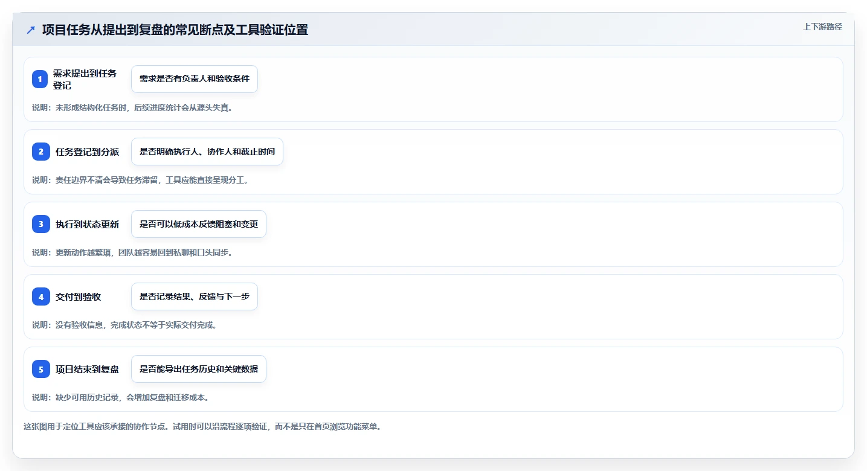Screen dimensions: 867x471
Task: Click the step label 项目结束到复盘
Action: click(87, 369)
